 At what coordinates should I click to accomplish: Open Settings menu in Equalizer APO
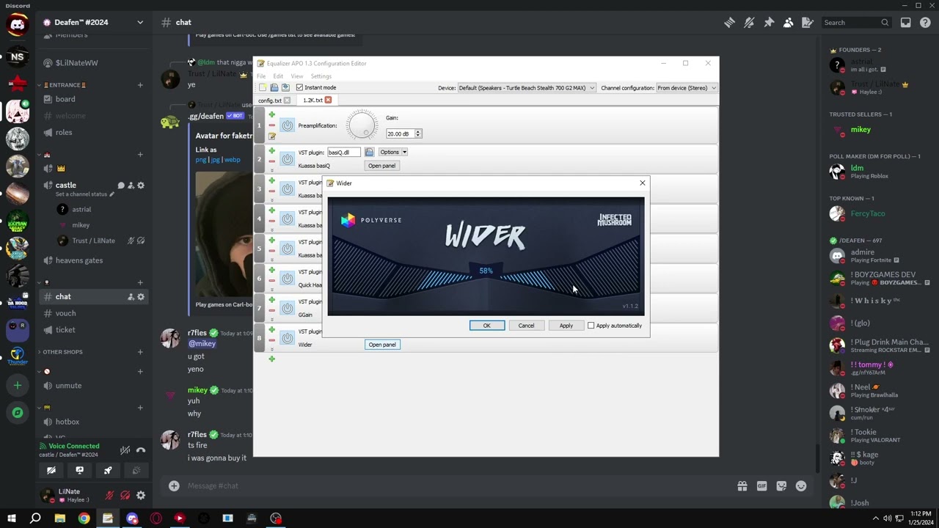(321, 76)
